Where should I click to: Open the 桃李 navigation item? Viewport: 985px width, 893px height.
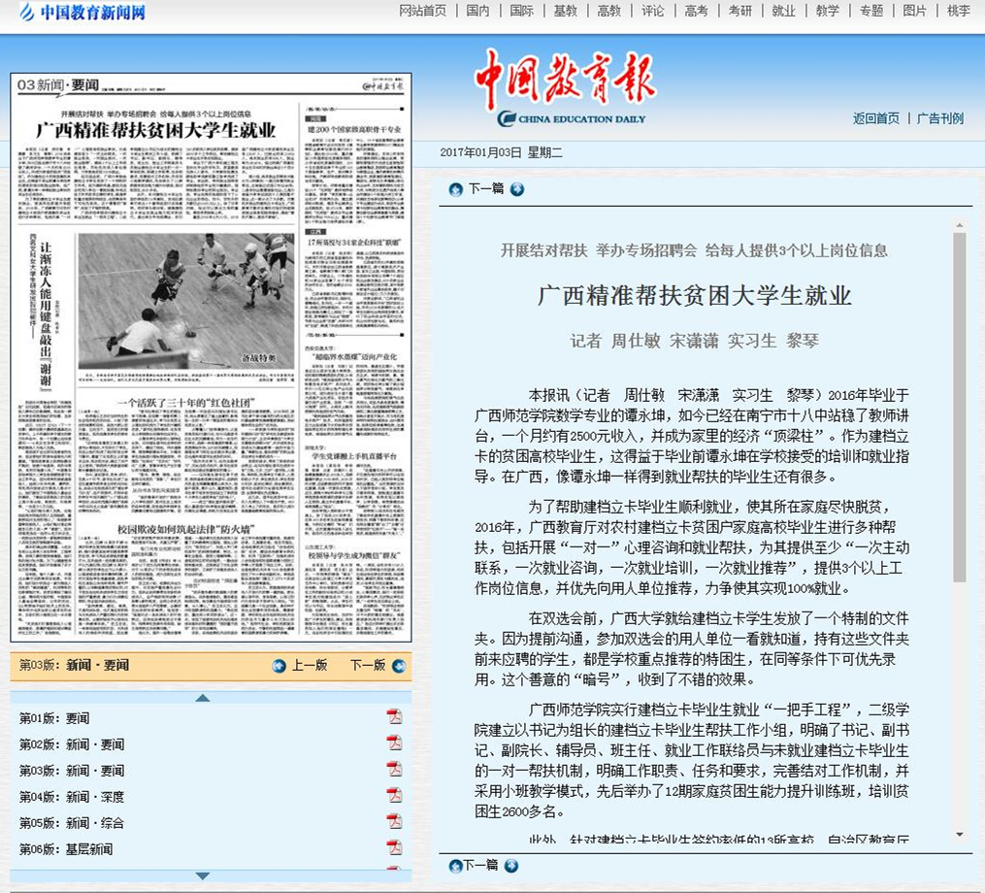pyautogui.click(x=959, y=11)
